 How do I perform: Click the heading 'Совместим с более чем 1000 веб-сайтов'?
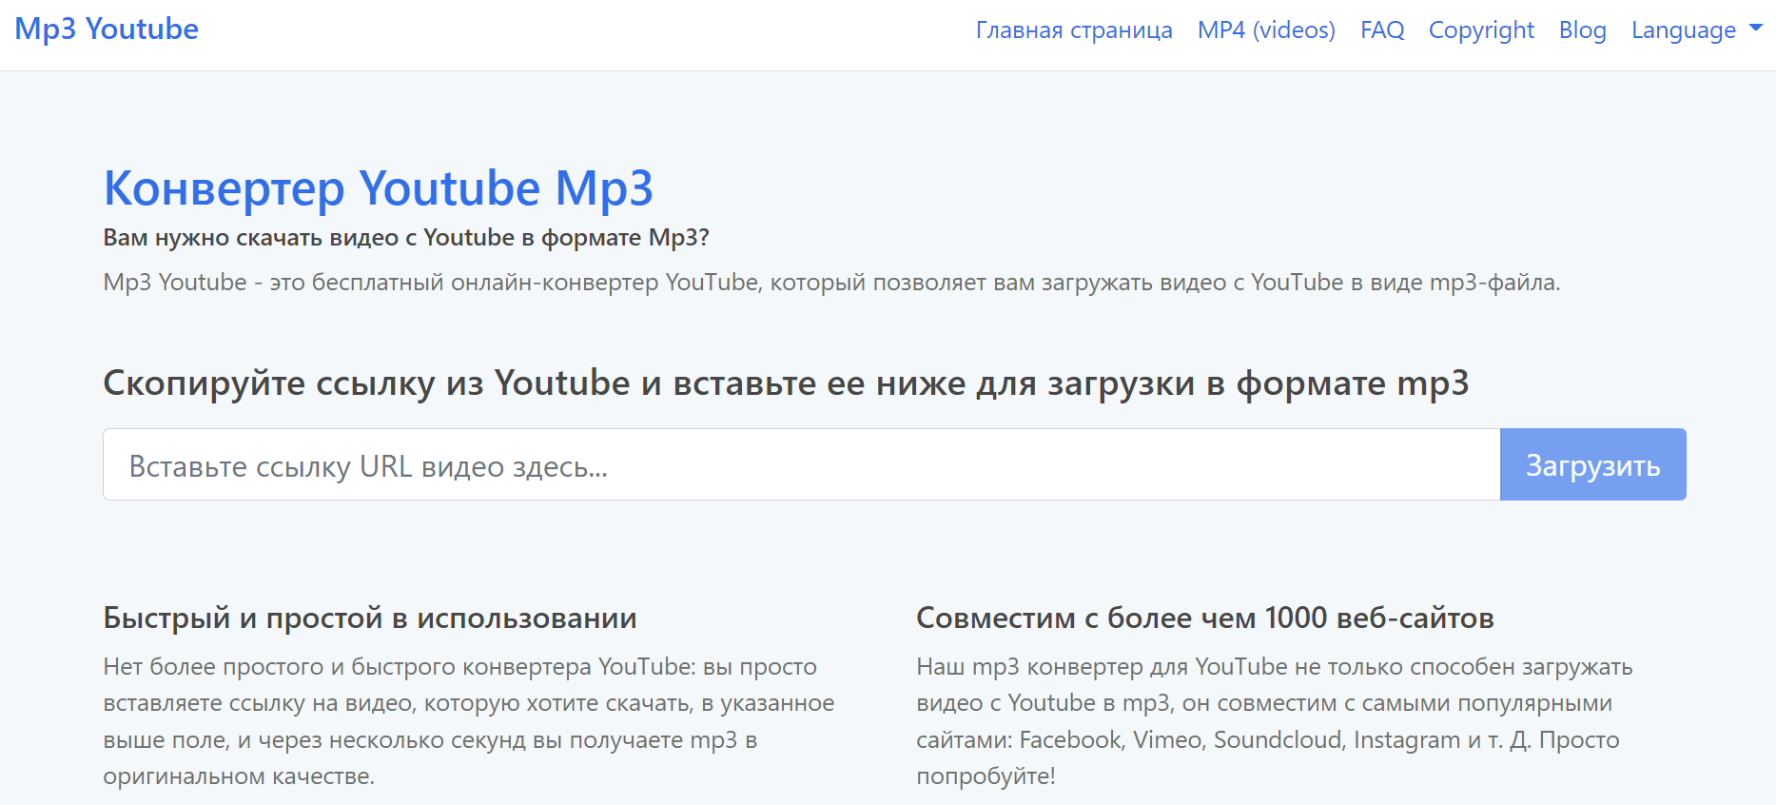tap(1205, 618)
